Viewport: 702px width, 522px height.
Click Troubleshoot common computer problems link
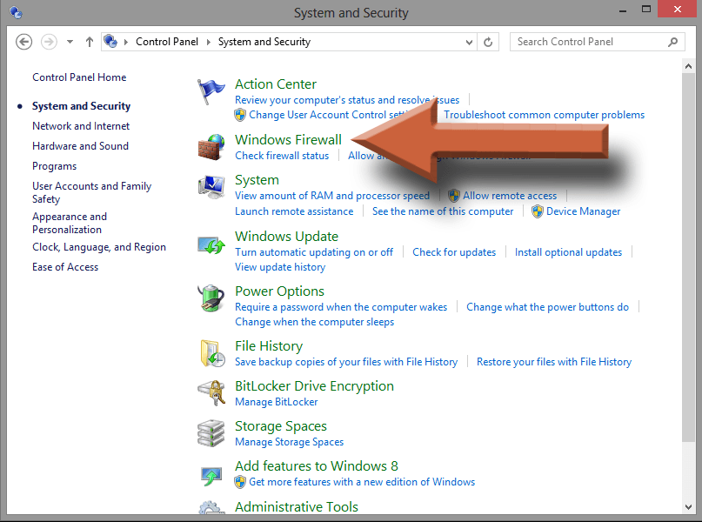click(x=544, y=115)
